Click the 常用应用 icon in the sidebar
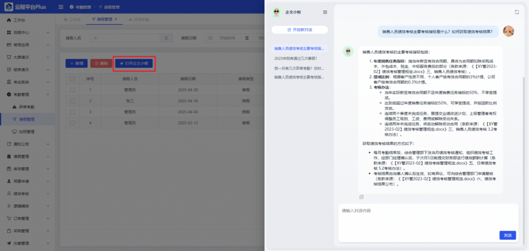The width and height of the screenshot is (529, 251). pos(9,45)
